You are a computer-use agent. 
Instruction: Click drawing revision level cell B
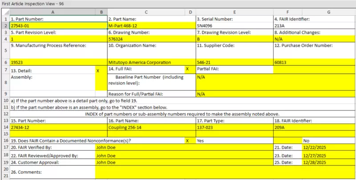(235, 39)
